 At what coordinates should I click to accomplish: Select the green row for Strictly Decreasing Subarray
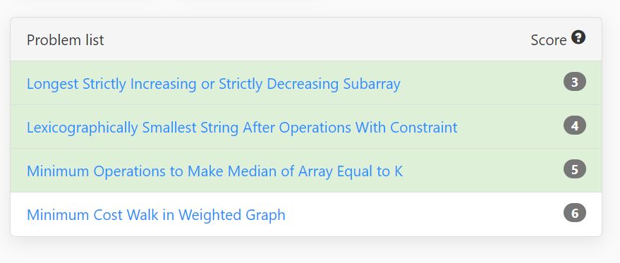[306, 83]
